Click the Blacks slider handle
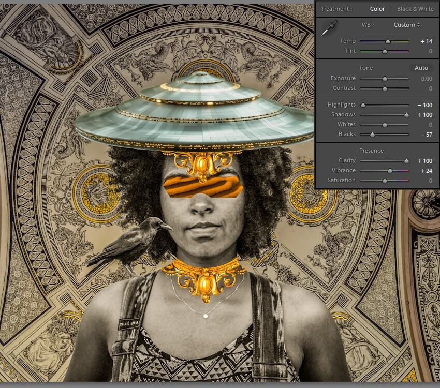 click(x=372, y=135)
